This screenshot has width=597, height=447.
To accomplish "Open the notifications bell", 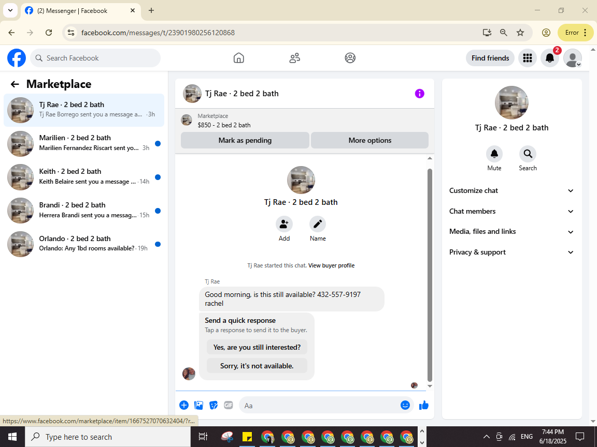I will coord(550,58).
